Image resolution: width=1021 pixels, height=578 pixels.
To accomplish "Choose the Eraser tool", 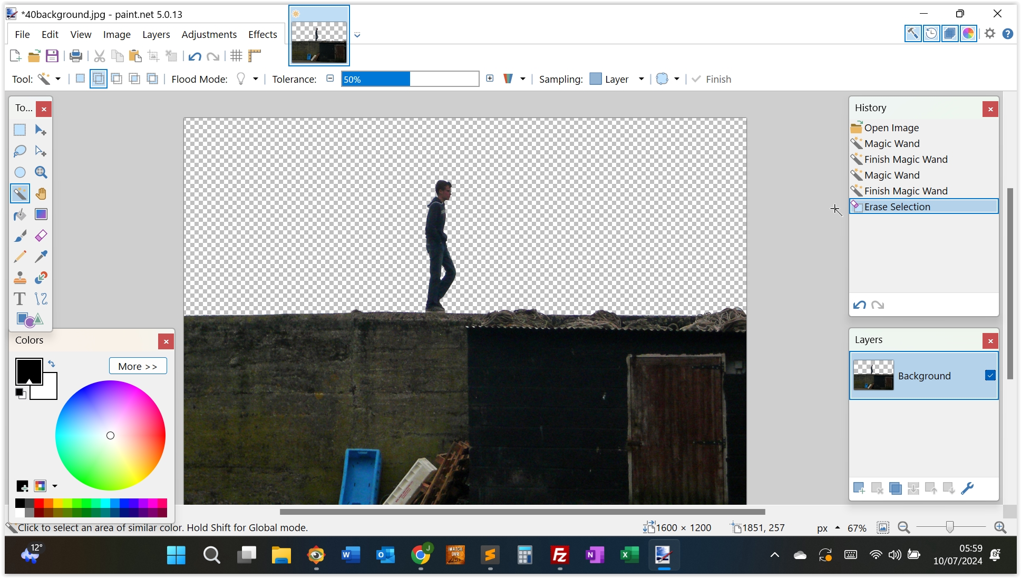I will (41, 236).
